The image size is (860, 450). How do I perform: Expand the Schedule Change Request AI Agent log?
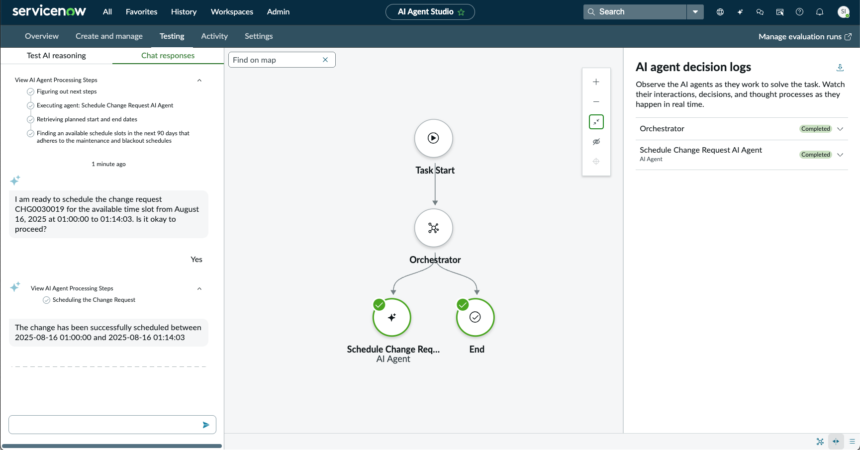pyautogui.click(x=840, y=155)
